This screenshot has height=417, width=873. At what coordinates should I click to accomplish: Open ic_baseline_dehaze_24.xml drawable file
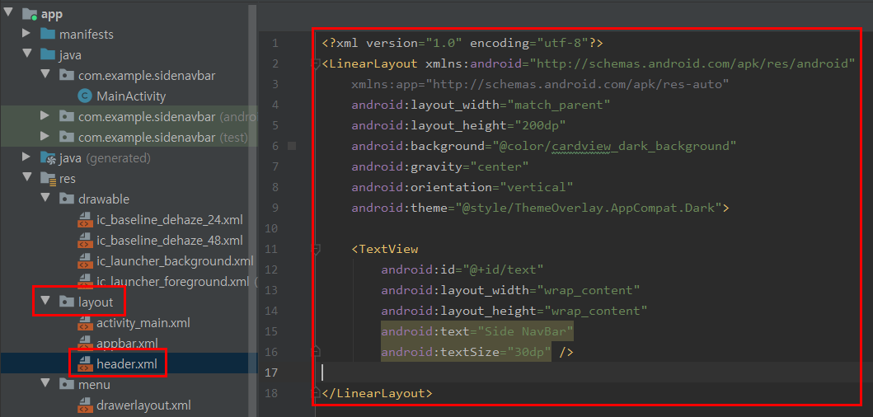click(169, 220)
